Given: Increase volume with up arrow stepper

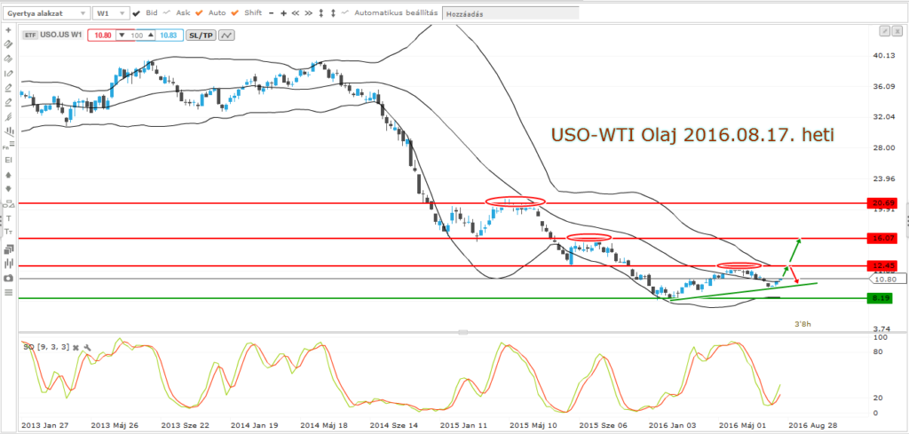Looking at the screenshot, I should (x=151, y=36).
